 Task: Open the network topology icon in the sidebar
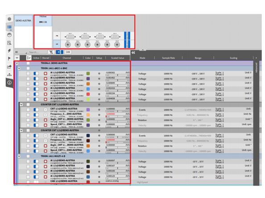(9, 74)
